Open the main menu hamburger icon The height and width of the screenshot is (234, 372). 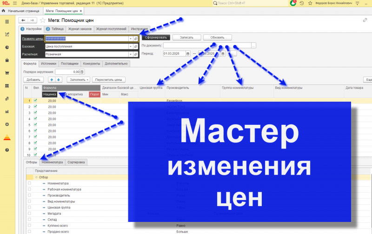pyautogui.click(x=15, y=3)
